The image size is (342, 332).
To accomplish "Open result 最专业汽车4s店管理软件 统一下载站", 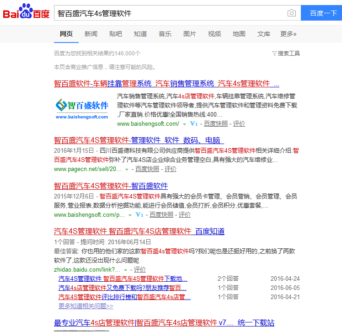I will [x=164, y=322].
